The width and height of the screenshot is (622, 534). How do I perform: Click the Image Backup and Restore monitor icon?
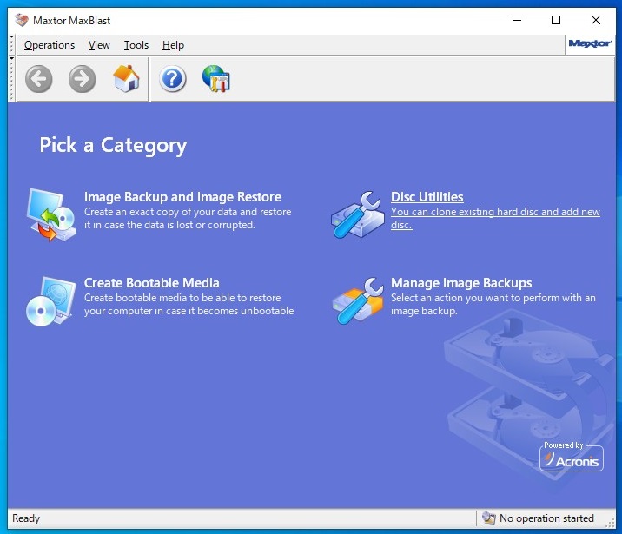[x=51, y=214]
